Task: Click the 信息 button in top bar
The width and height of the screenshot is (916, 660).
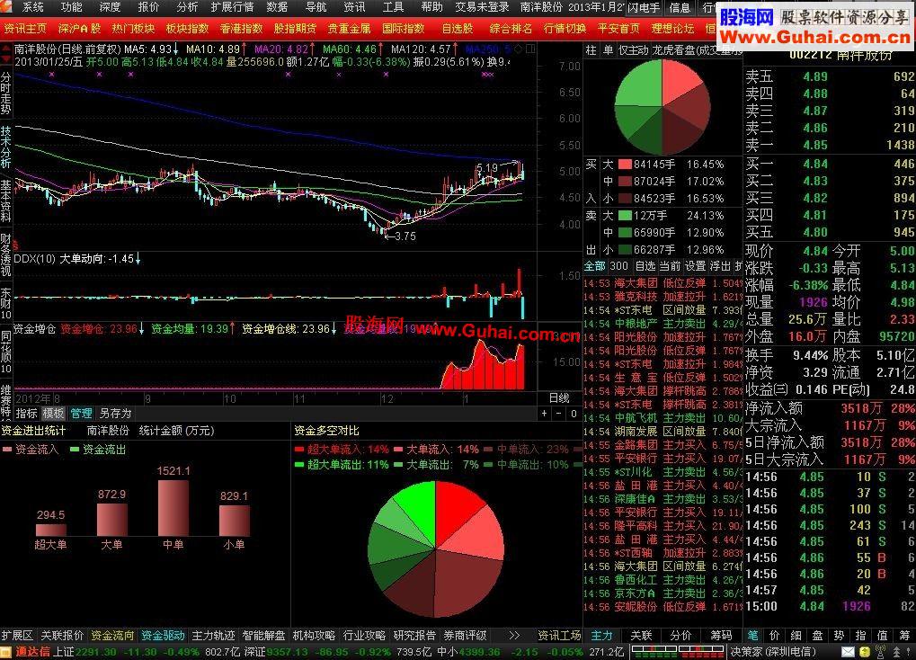Action: click(x=679, y=7)
